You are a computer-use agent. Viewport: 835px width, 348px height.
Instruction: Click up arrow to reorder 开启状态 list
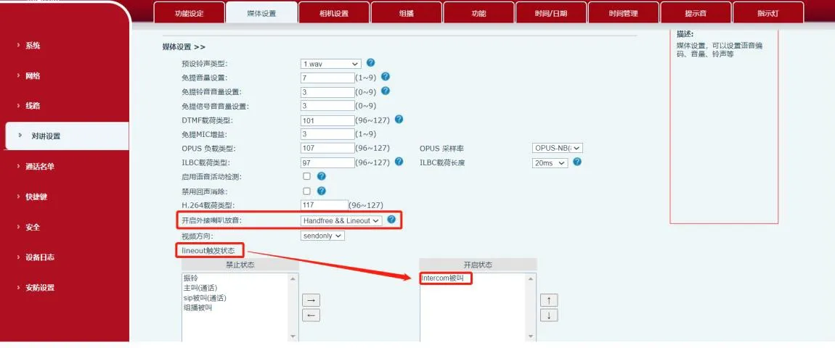click(x=549, y=300)
